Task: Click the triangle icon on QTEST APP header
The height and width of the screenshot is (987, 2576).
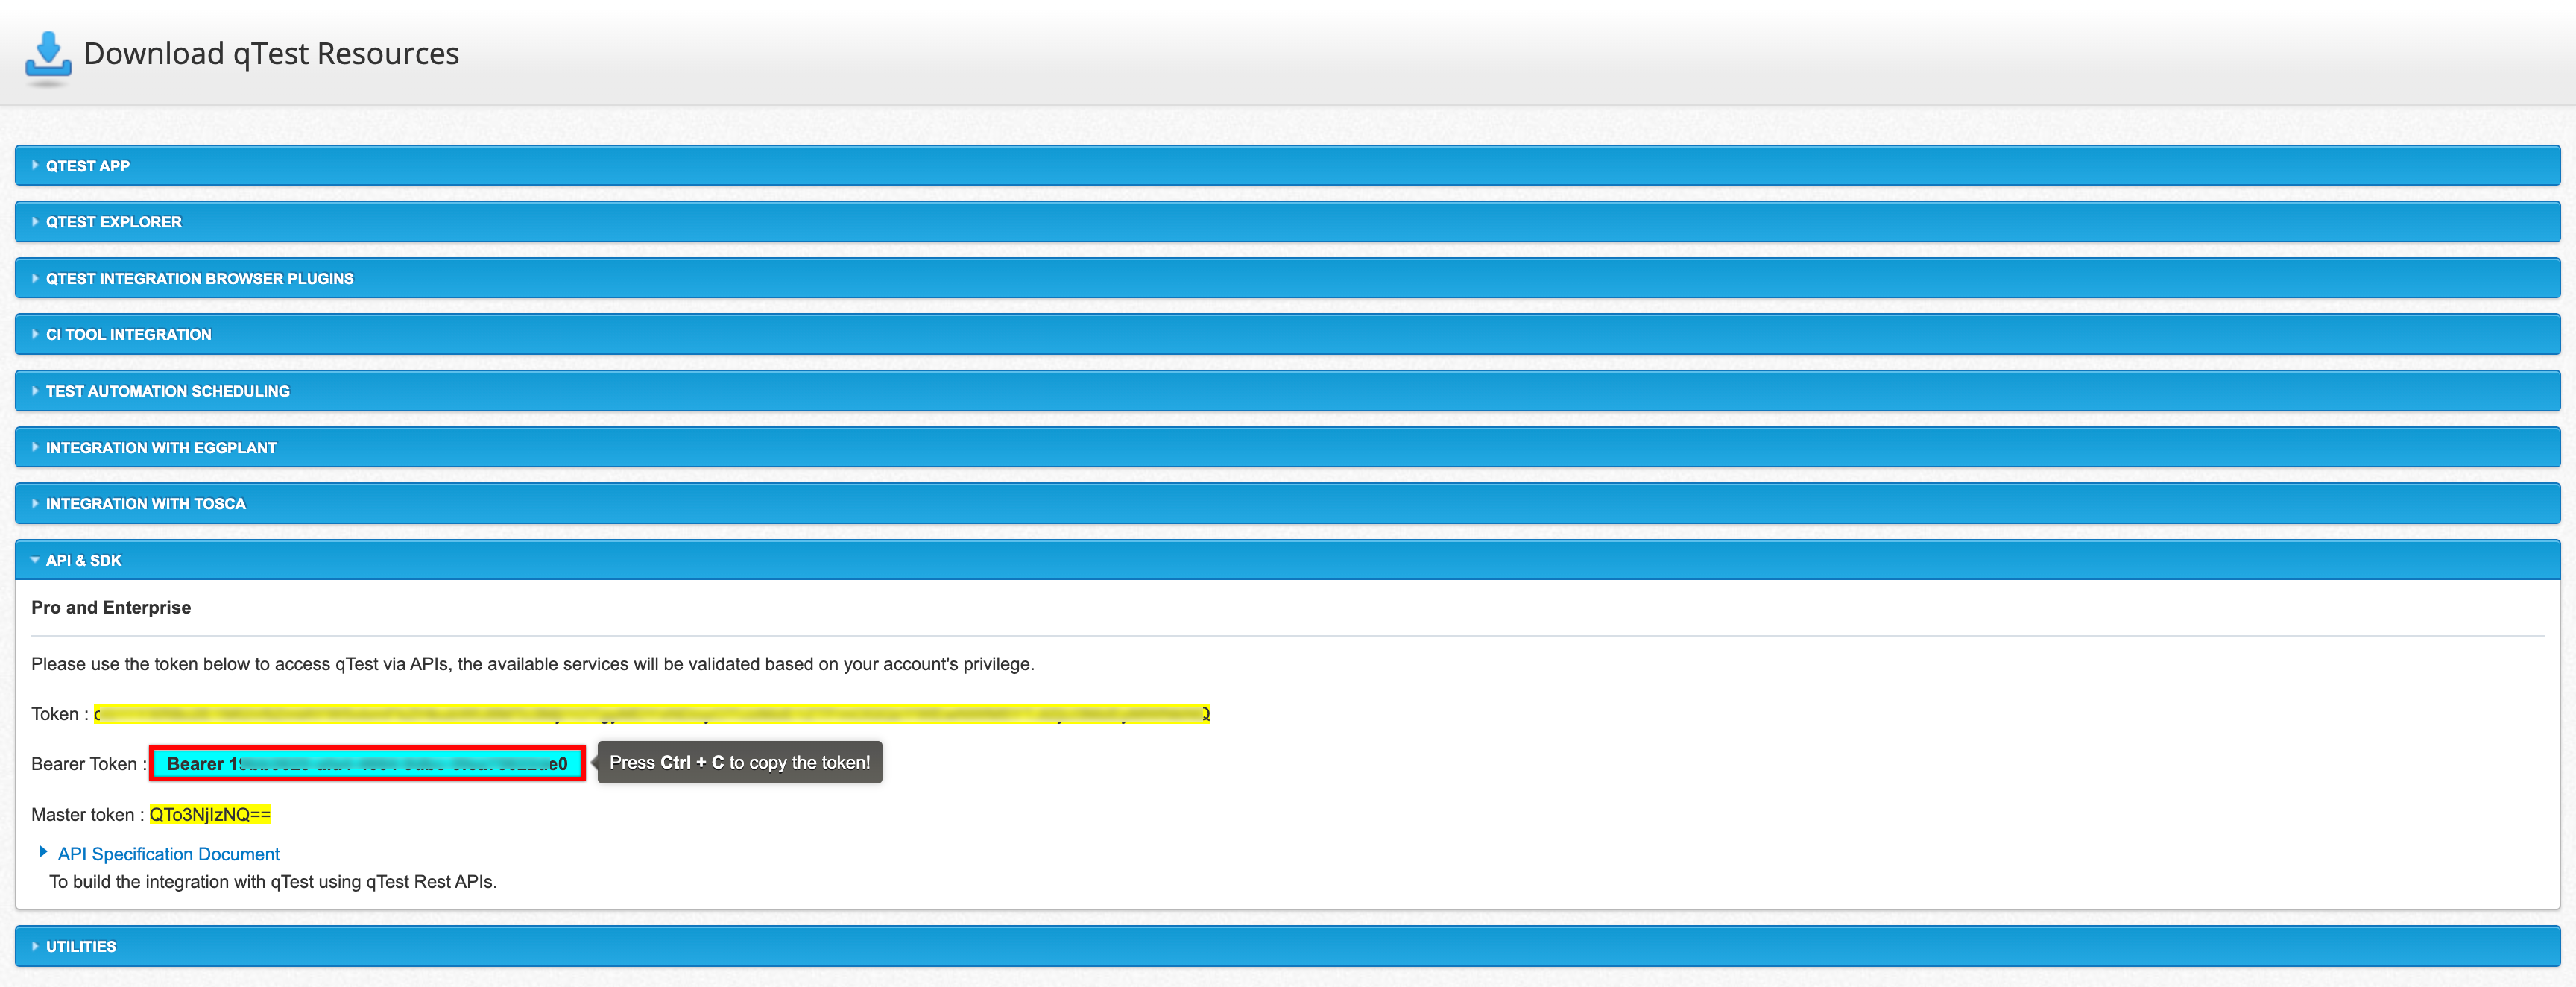Action: (x=35, y=166)
